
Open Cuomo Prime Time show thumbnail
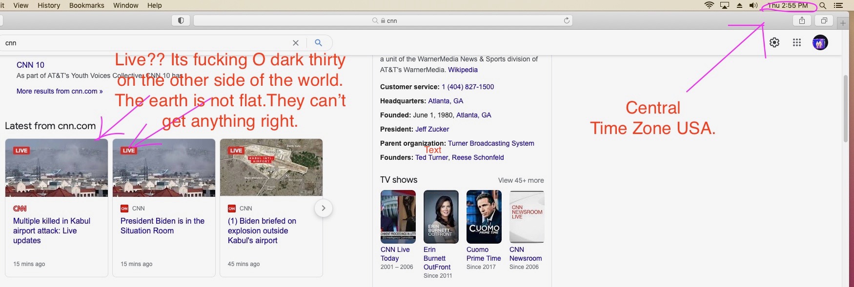[x=484, y=216]
